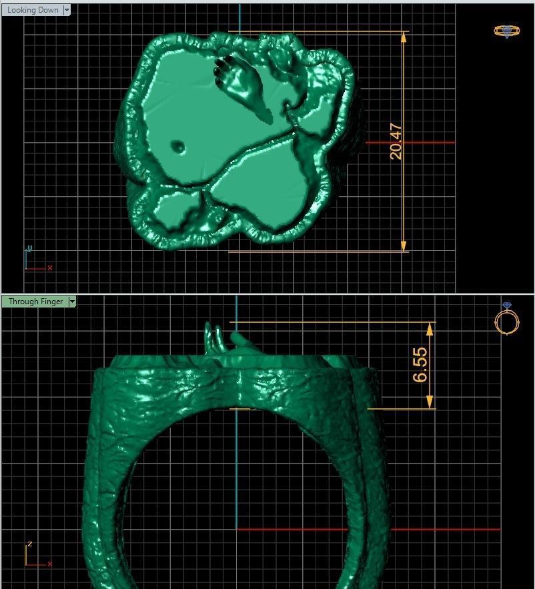This screenshot has width=535, height=589.
Task: Open the Through Finger viewport dropdown arrow
Action: pyautogui.click(x=72, y=302)
